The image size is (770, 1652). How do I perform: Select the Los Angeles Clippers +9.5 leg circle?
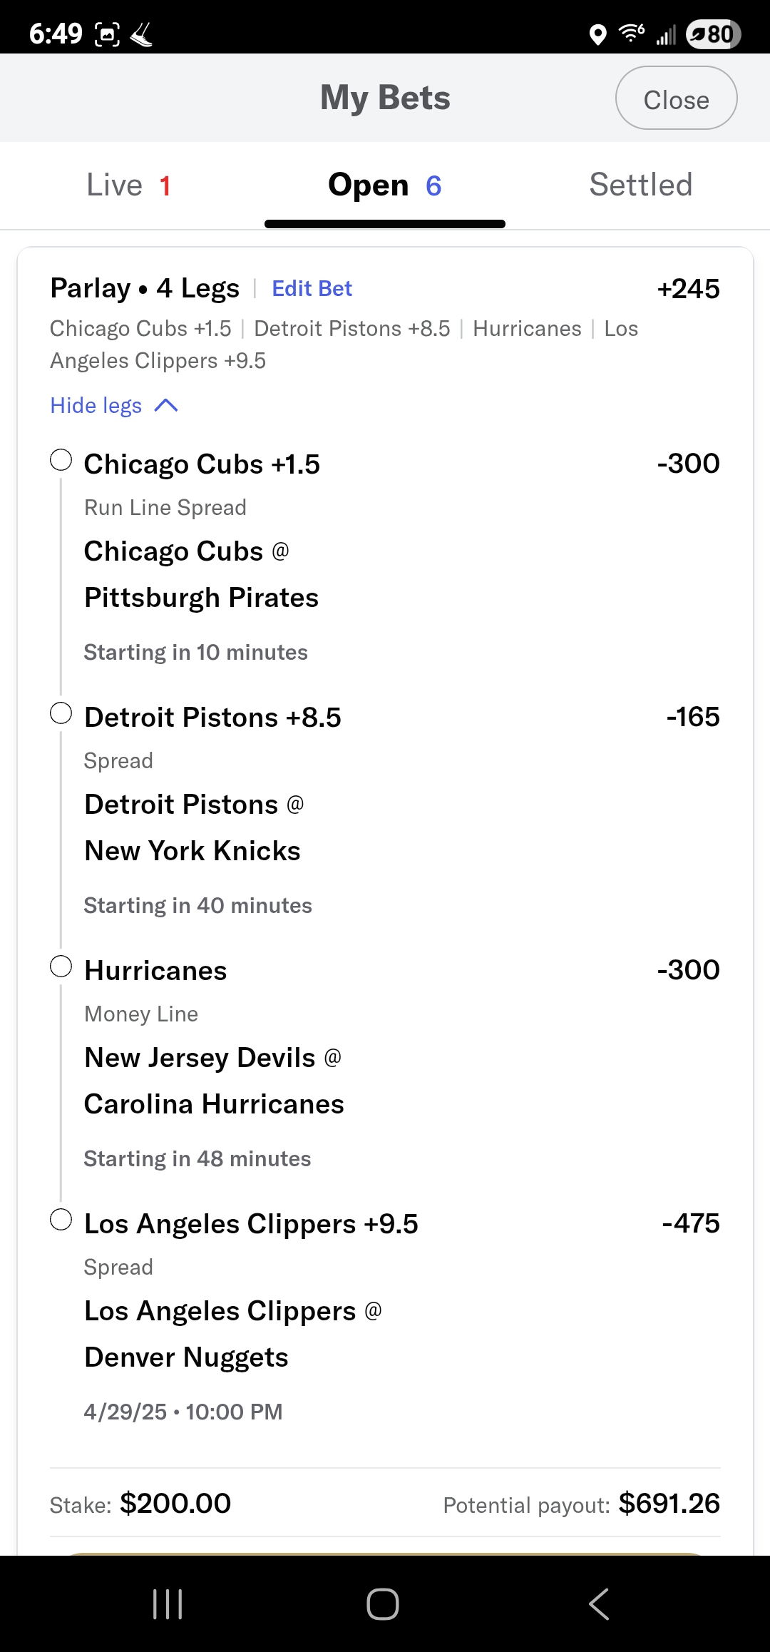61,1220
